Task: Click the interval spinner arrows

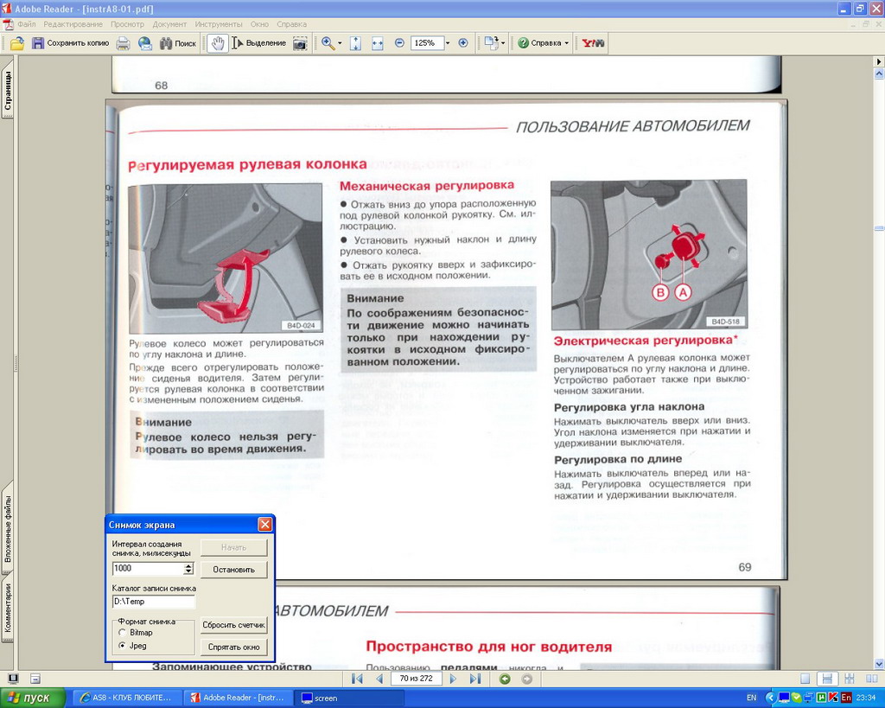Action: [188, 569]
